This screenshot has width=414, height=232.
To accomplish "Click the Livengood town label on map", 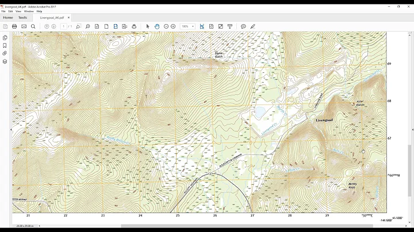I will tap(324, 120).
